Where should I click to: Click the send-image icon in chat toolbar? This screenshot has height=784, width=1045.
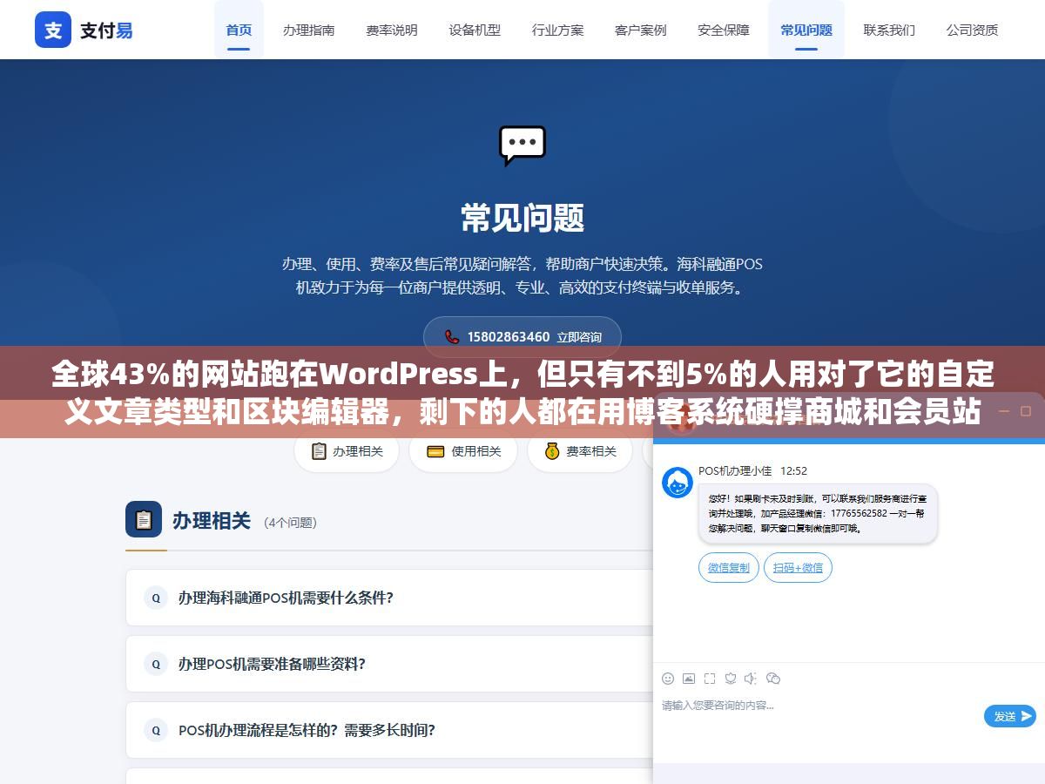tap(689, 679)
